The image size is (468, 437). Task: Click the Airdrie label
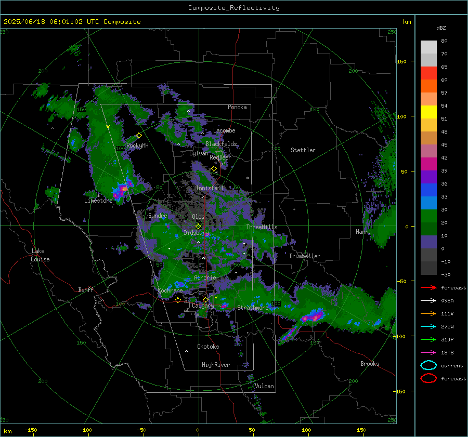point(205,277)
